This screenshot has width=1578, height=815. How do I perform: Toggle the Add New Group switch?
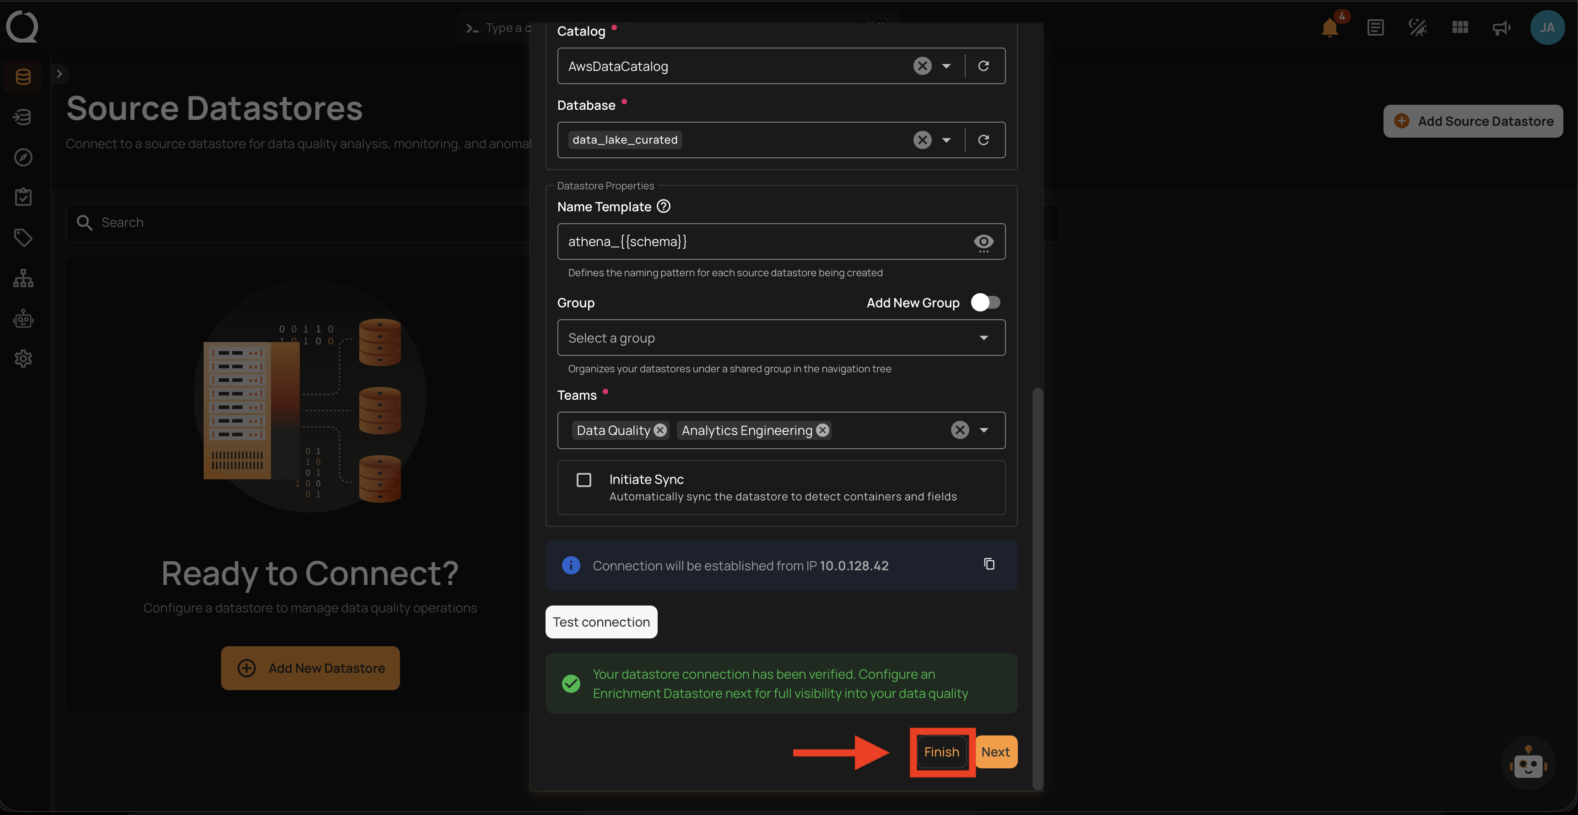985,302
